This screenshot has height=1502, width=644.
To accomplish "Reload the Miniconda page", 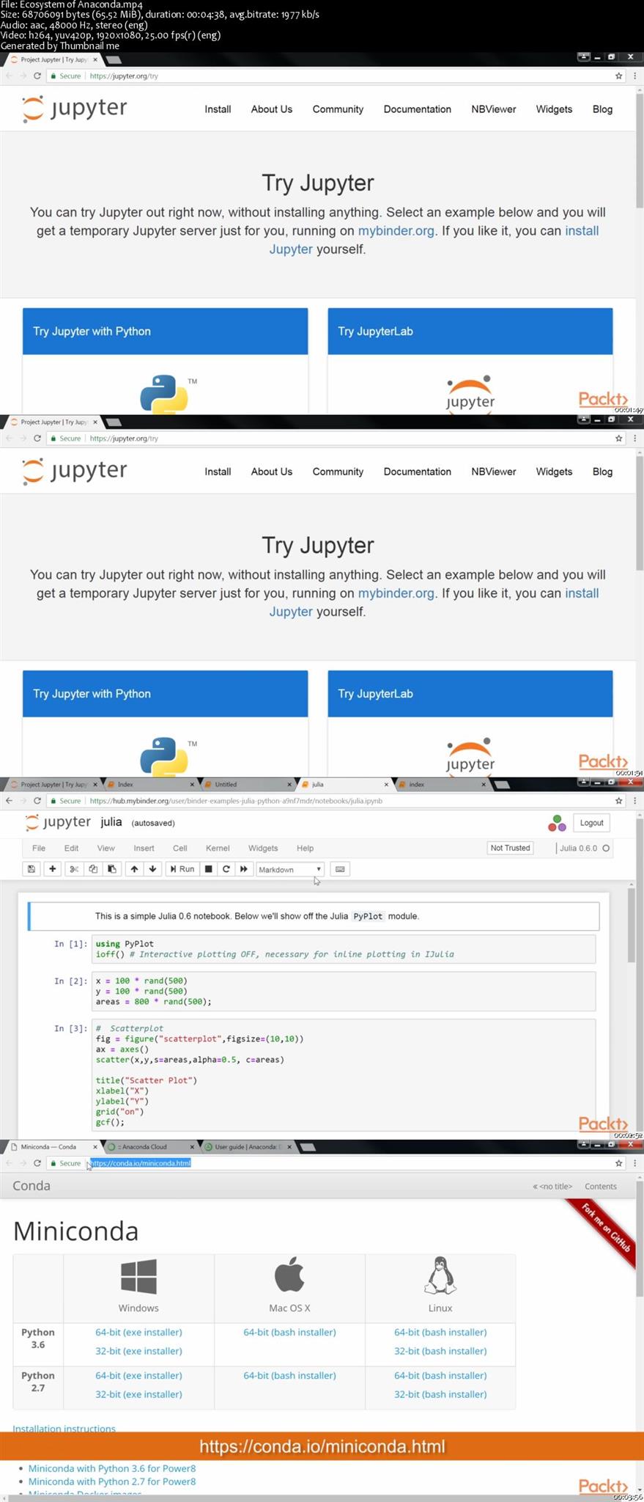I will pyautogui.click(x=37, y=1163).
